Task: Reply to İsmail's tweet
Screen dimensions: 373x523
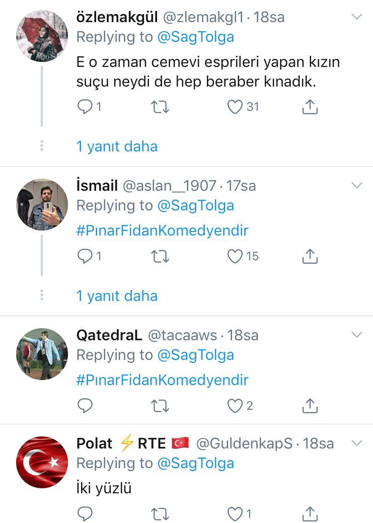Action: [85, 256]
